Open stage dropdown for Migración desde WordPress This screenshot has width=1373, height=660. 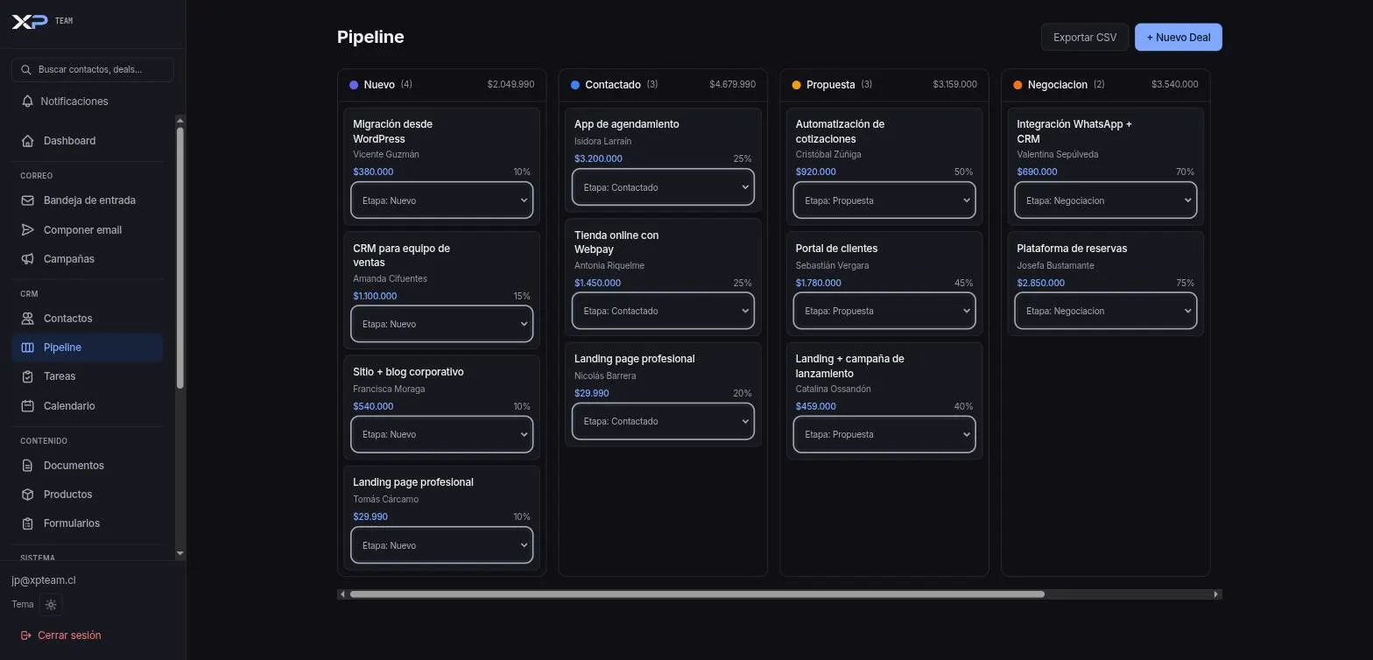coord(442,200)
